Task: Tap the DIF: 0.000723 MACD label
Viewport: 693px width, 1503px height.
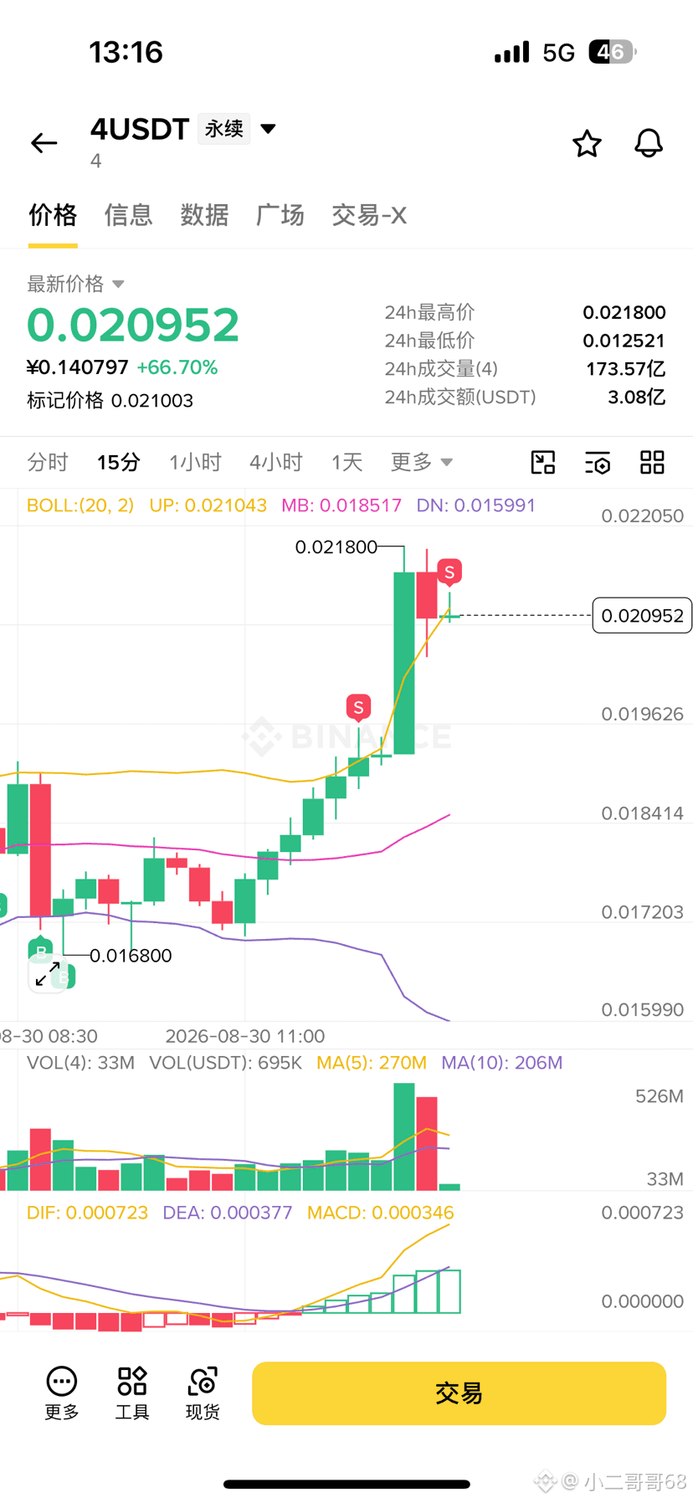Action: pyautogui.click(x=87, y=1213)
